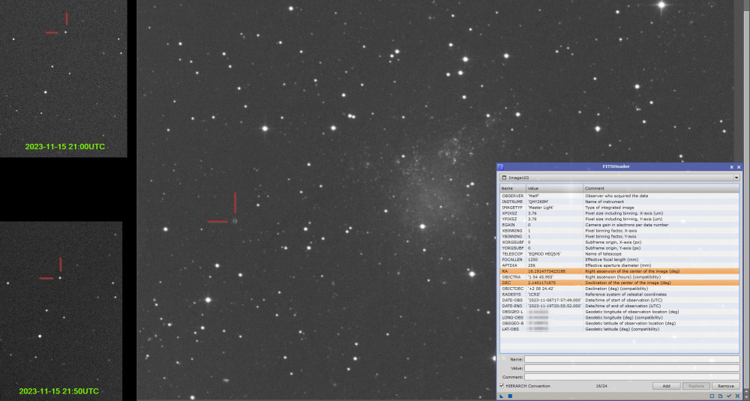Image resolution: width=750 pixels, height=401 pixels.
Task: Select the IMAGETYP 'Master Light' row
Action: point(619,208)
